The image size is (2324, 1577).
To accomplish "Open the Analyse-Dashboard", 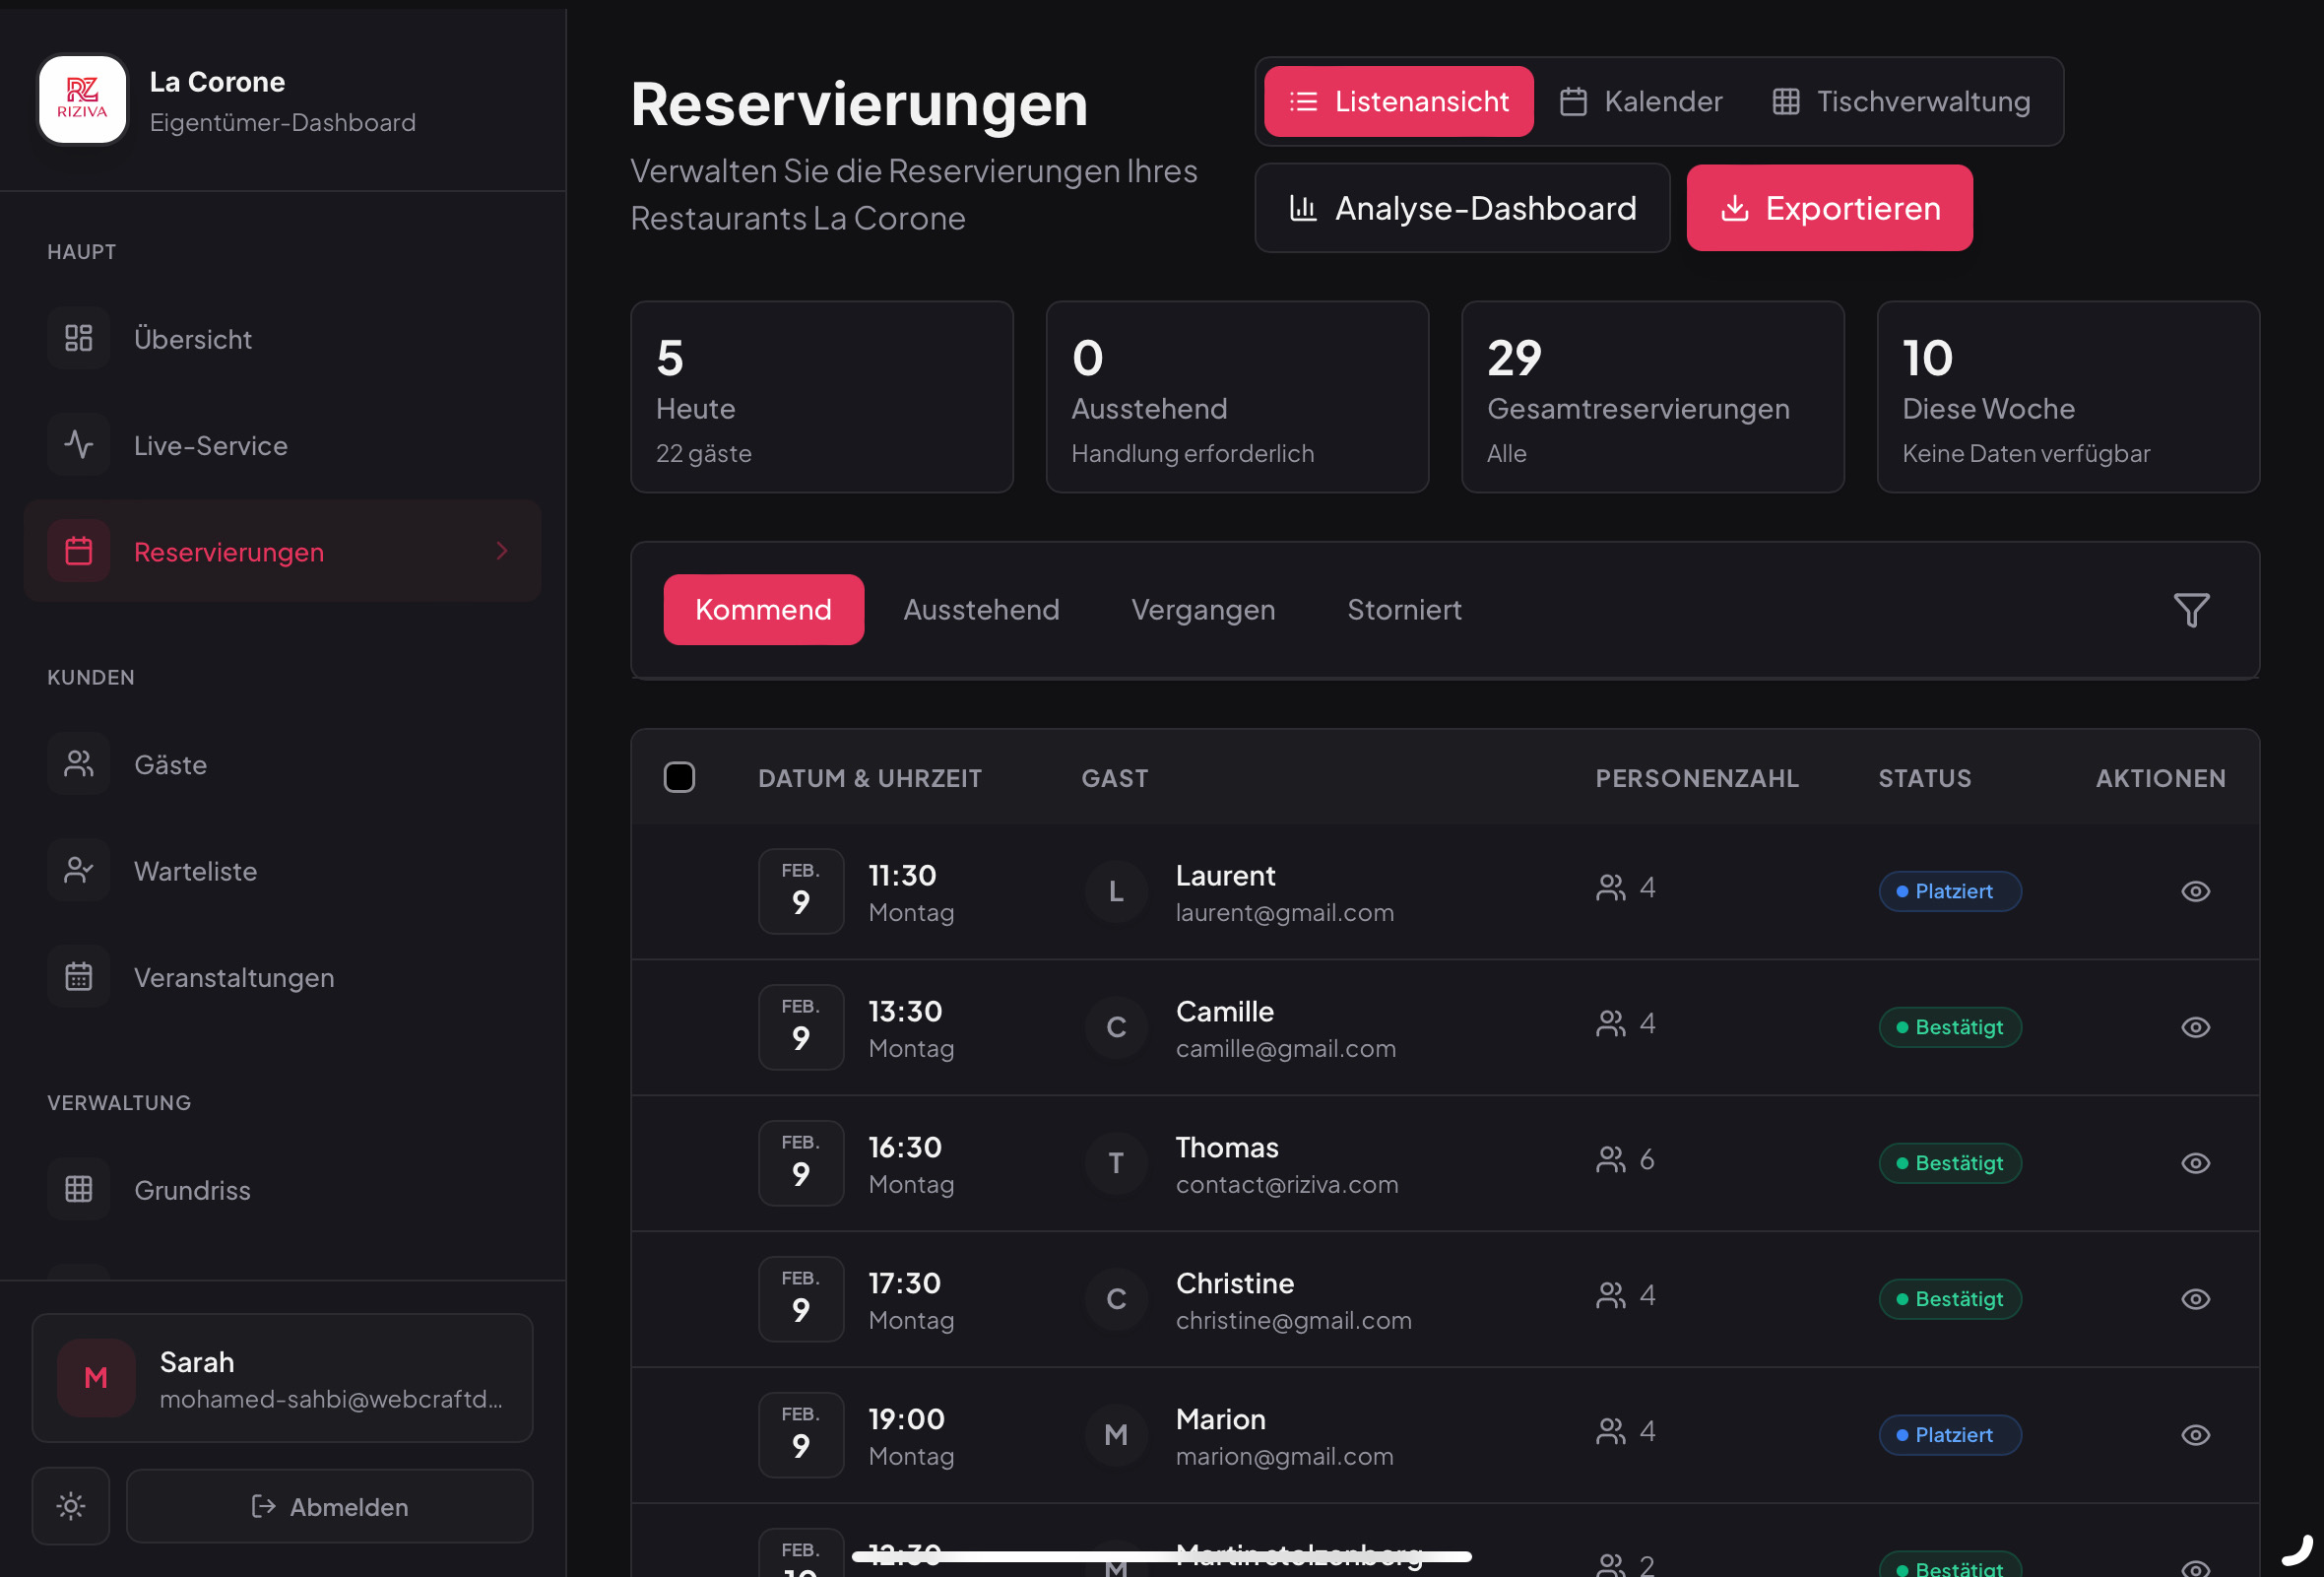I will [1462, 208].
